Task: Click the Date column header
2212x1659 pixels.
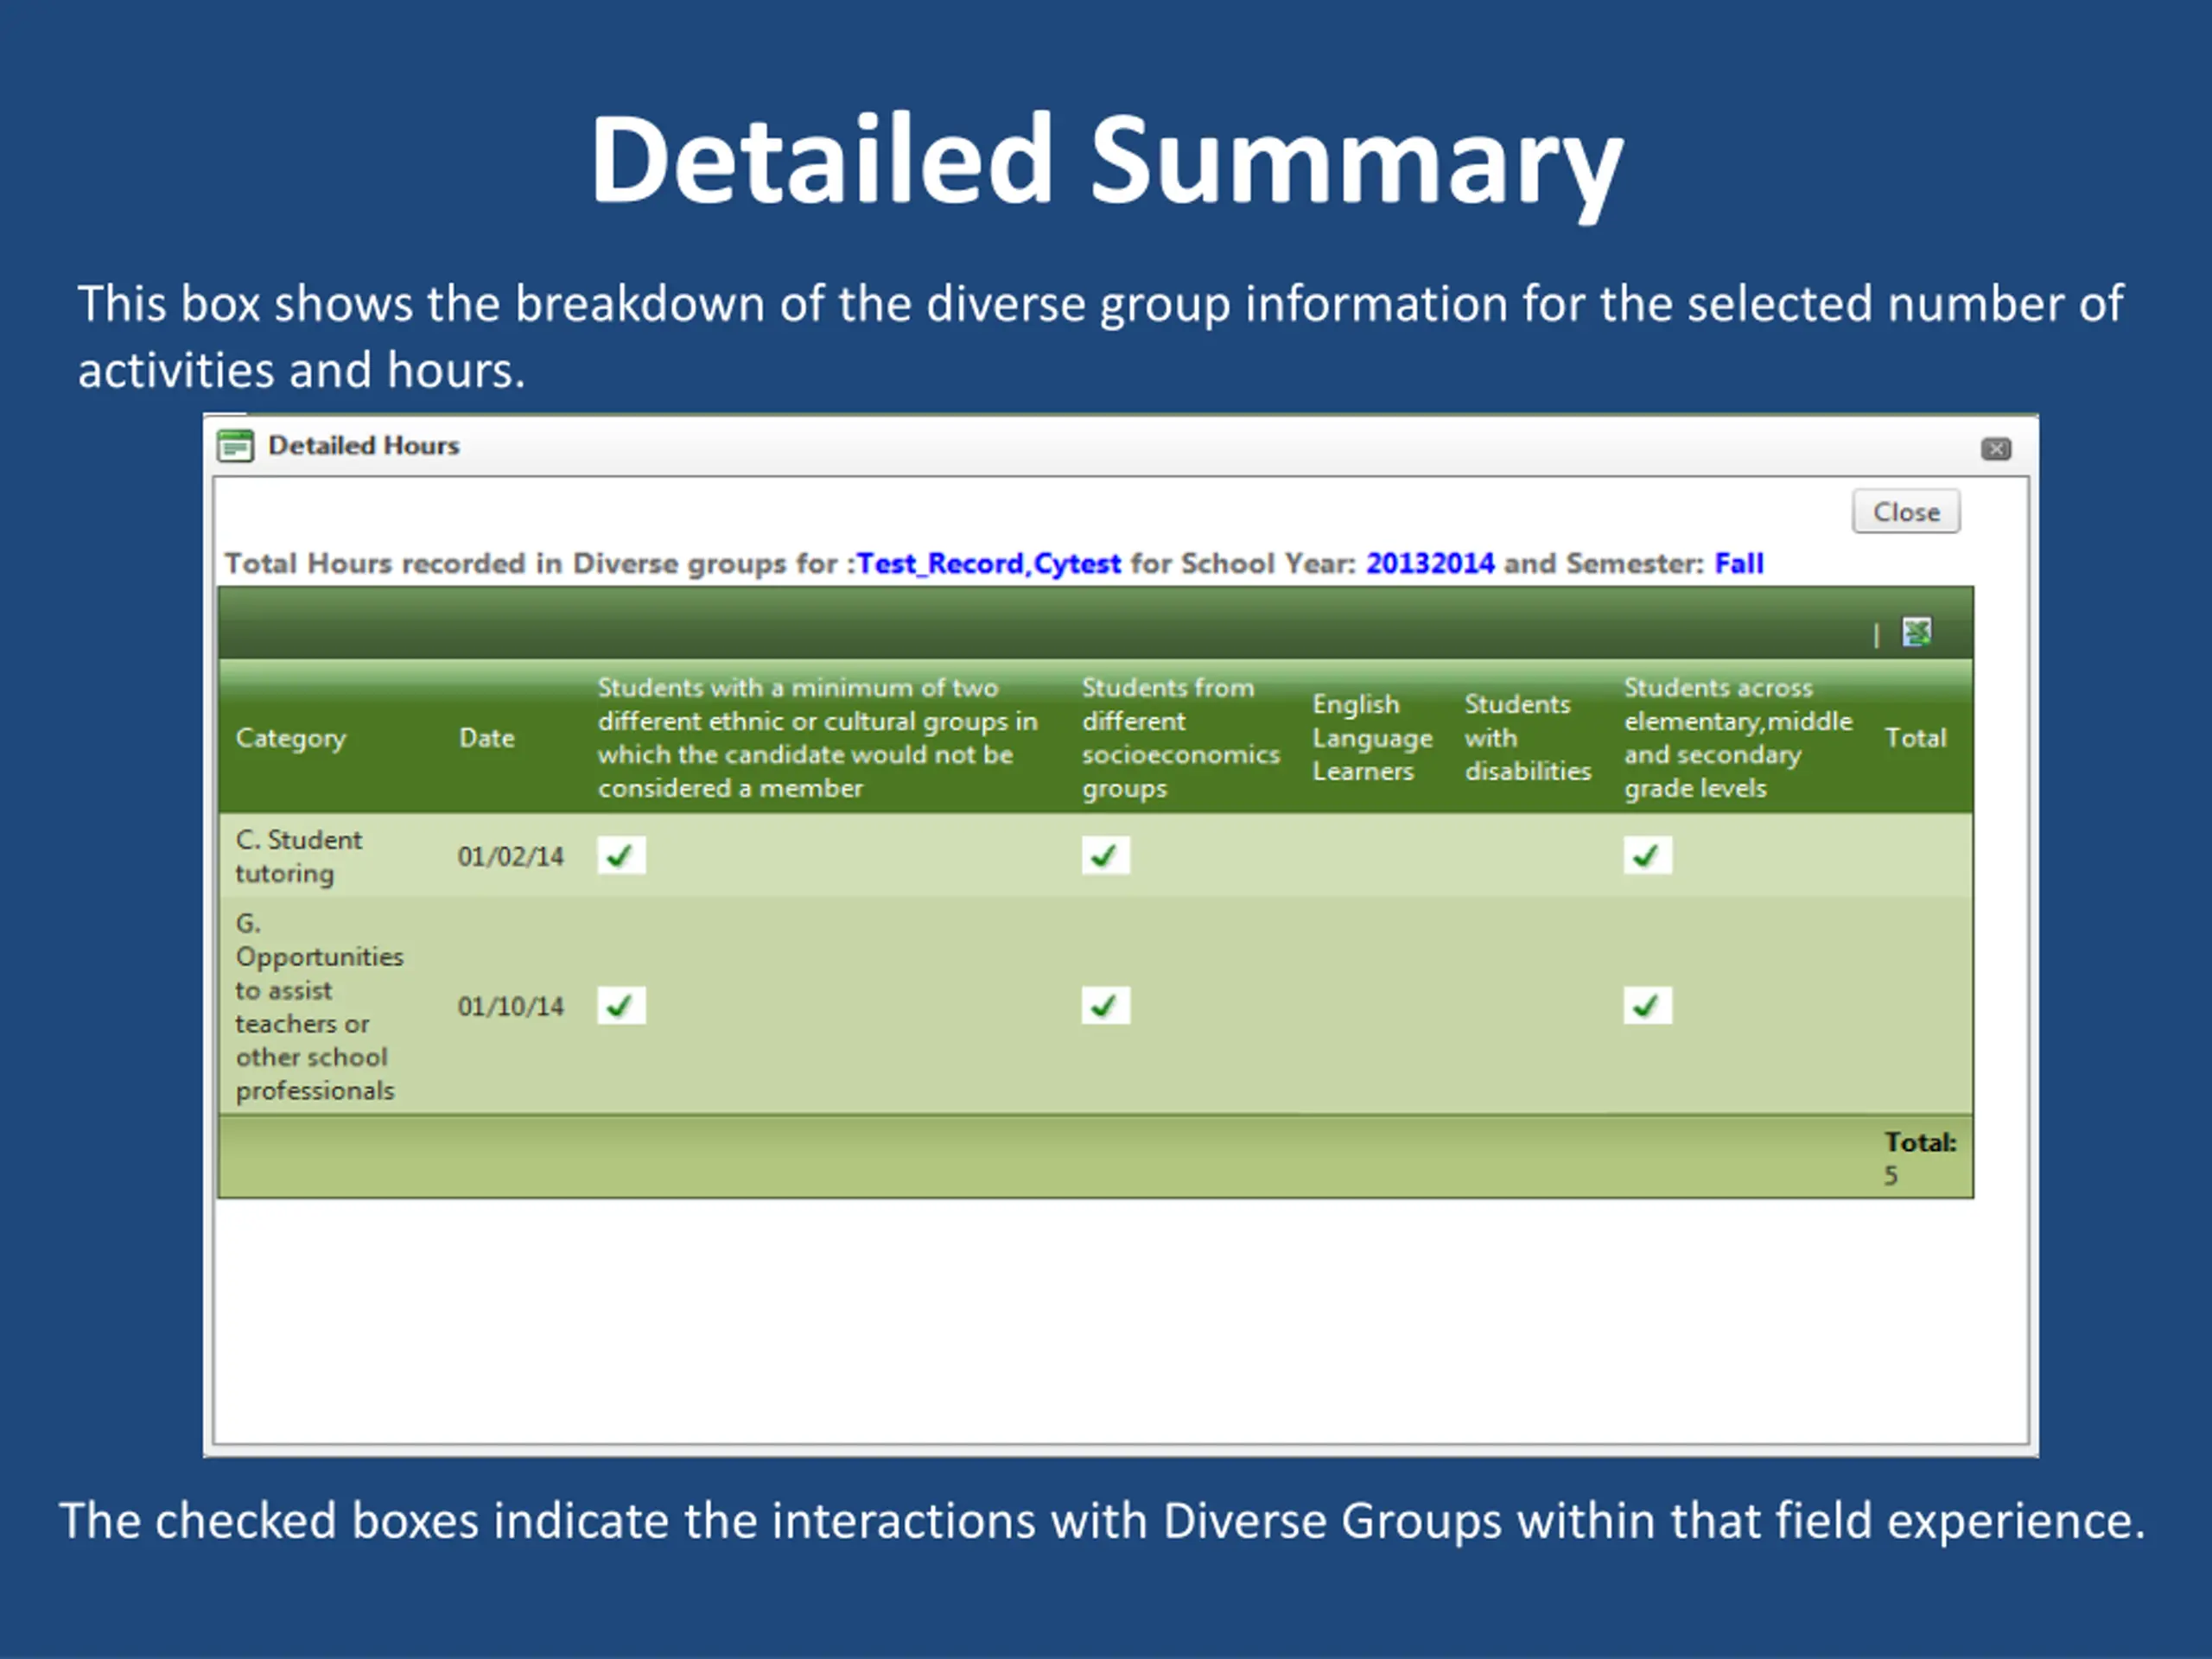Action: [x=486, y=738]
